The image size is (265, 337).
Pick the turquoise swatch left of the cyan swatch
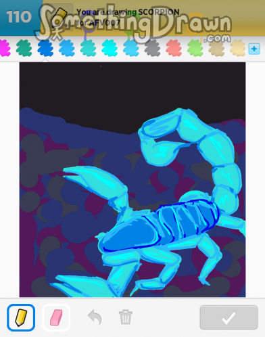tap(88, 48)
